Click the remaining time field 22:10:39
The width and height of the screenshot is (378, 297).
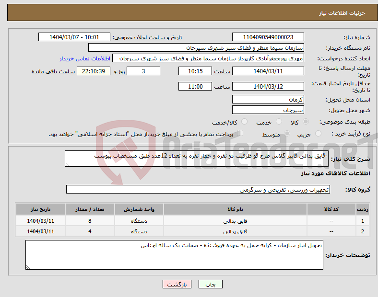tap(94, 71)
